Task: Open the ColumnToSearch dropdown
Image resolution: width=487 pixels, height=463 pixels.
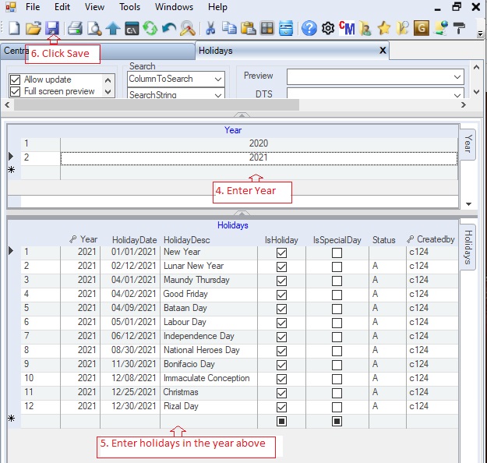Action: point(218,80)
